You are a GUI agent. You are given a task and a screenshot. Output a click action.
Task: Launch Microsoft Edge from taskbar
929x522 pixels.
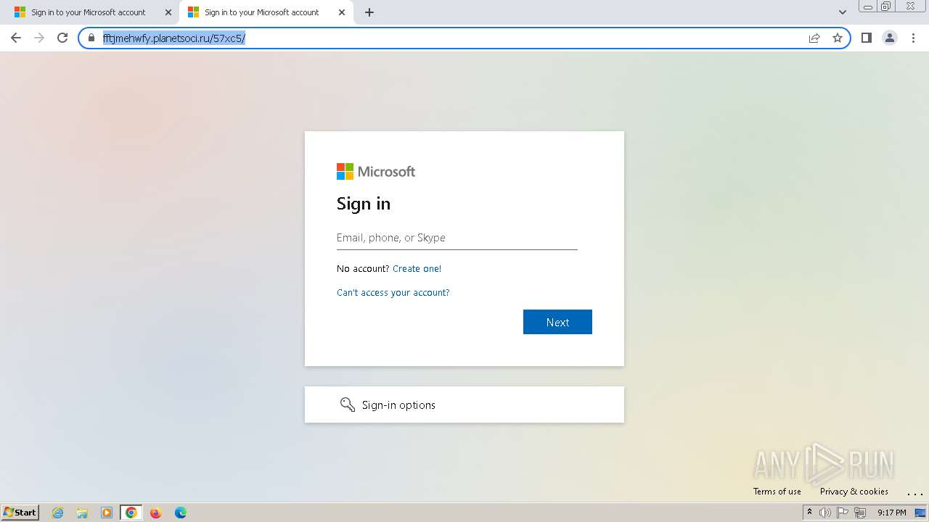(180, 513)
